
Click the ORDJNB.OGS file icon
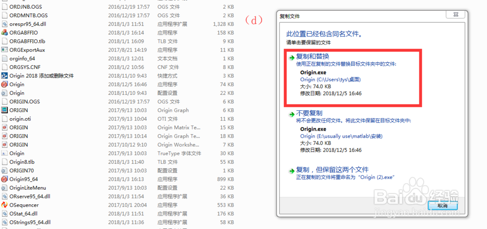coord(4,6)
